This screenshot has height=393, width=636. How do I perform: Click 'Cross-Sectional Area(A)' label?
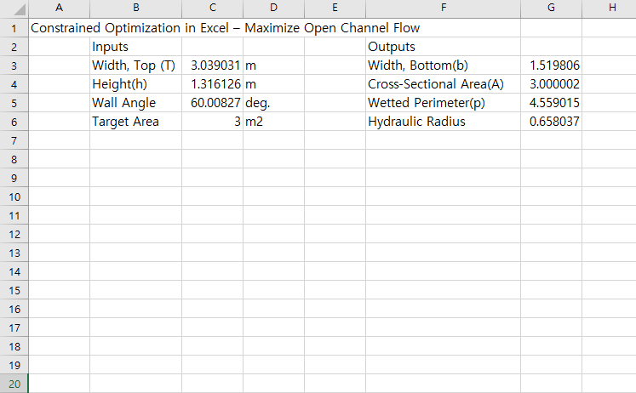[x=444, y=84]
